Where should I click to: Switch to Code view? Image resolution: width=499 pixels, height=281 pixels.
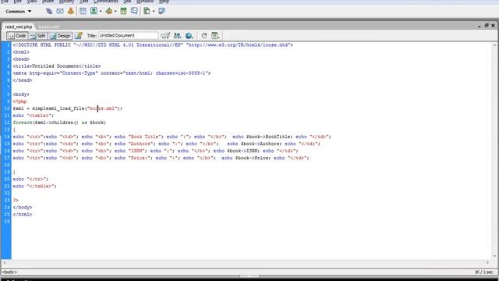[17, 36]
